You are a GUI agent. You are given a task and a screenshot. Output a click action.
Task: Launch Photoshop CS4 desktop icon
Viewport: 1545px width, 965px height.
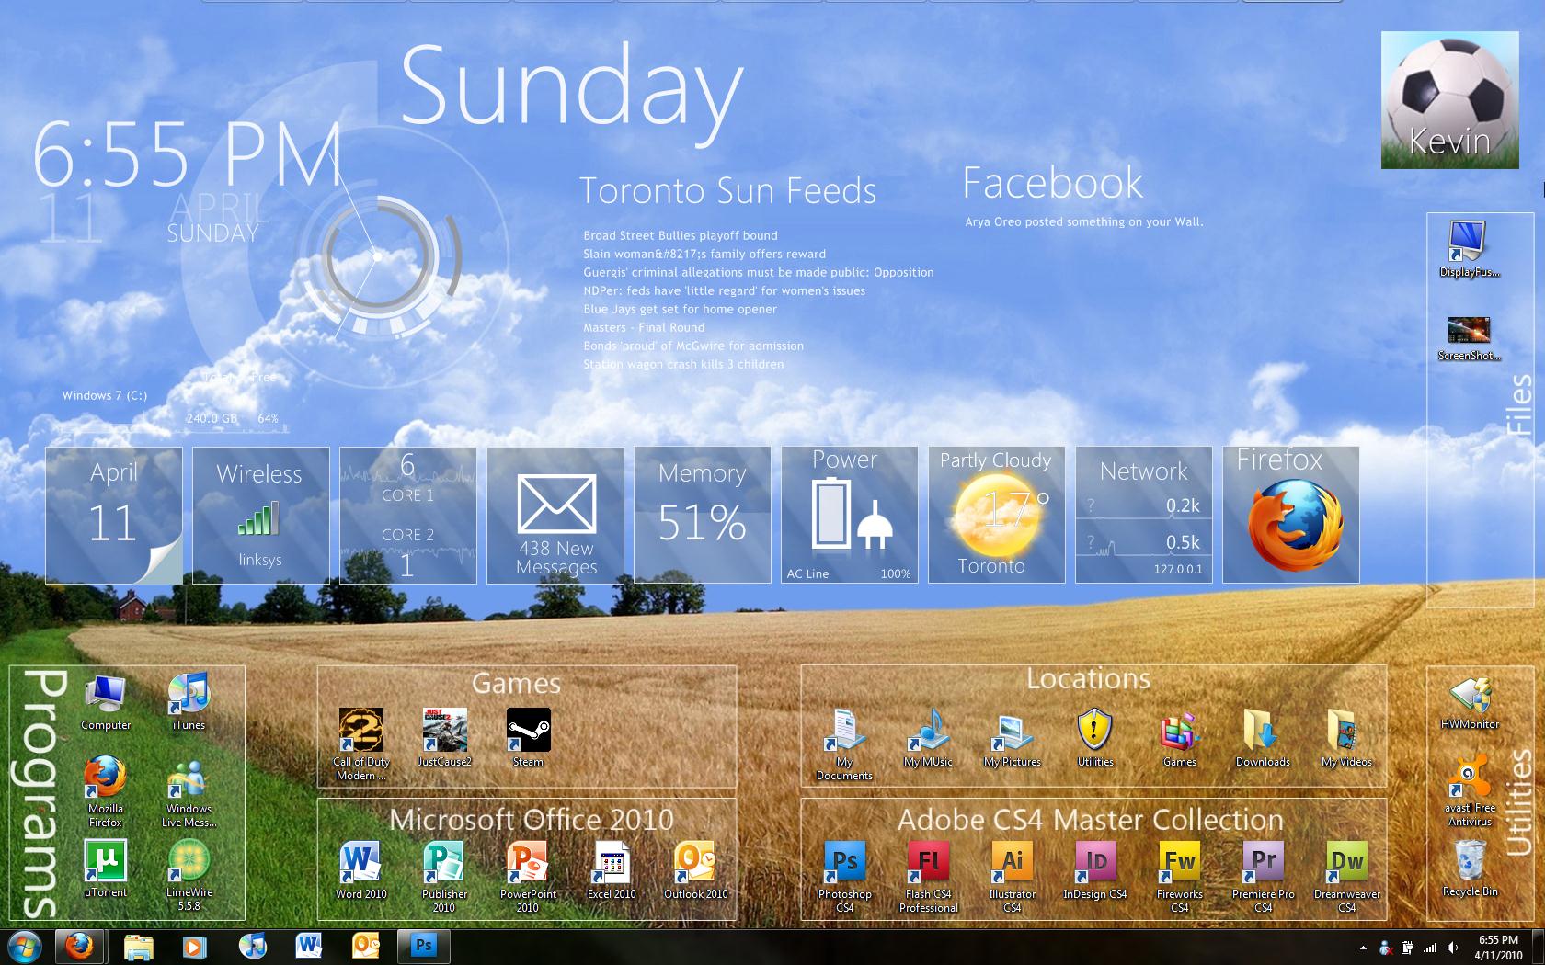pos(845,877)
